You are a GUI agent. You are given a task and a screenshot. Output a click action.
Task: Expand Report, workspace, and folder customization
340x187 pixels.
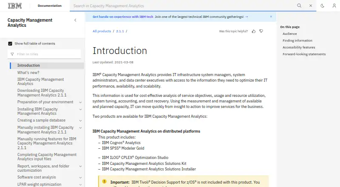click(x=80, y=167)
